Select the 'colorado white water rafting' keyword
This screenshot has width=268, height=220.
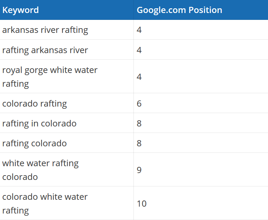tap(45, 204)
